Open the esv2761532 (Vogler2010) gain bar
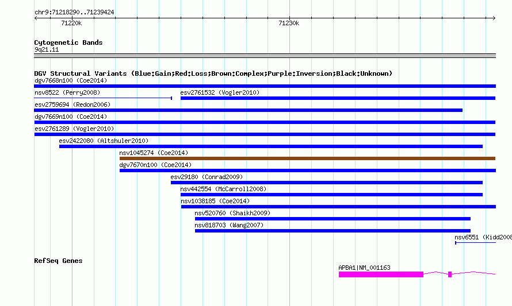 338,98
